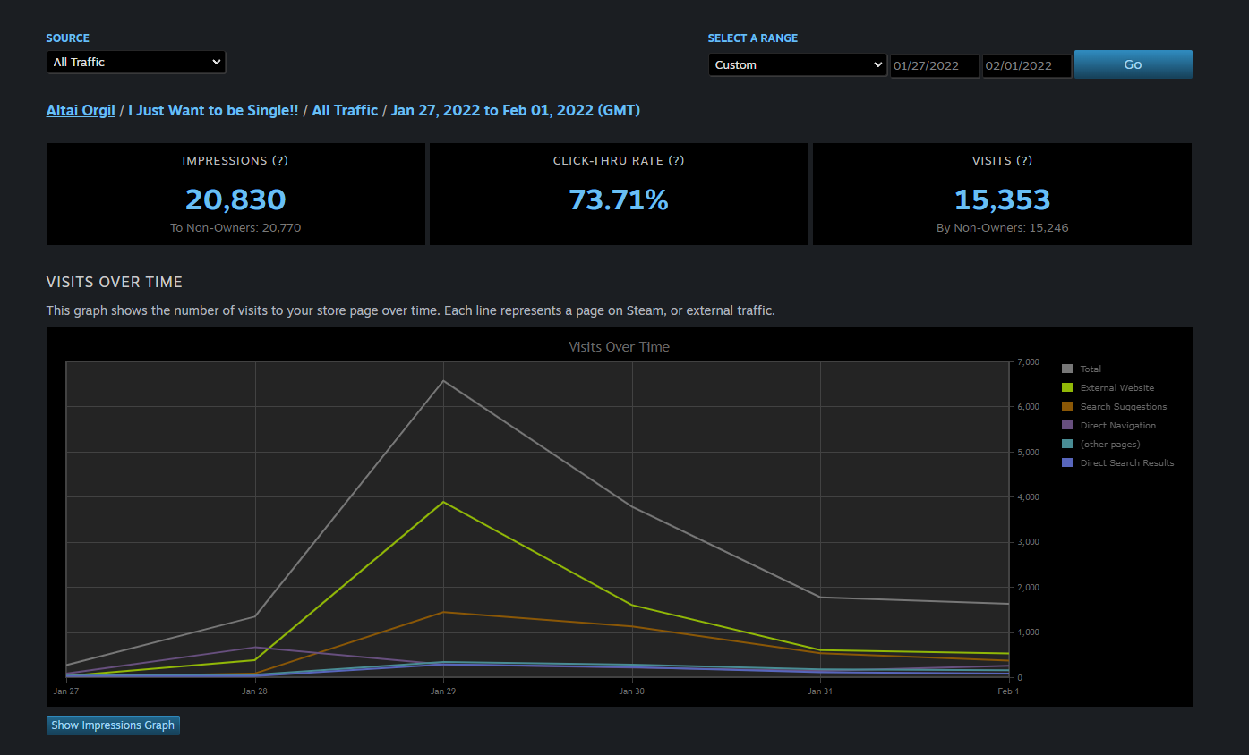Click the Show Impressions Graph button
The height and width of the screenshot is (755, 1249).
pyautogui.click(x=113, y=725)
